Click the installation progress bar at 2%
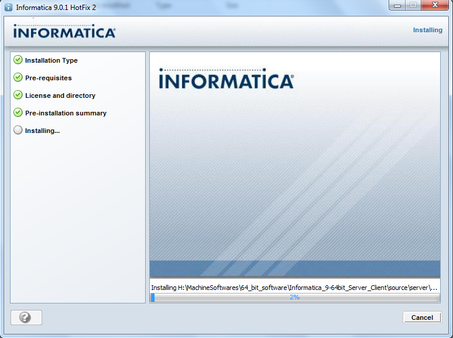The height and width of the screenshot is (338, 453). [294, 298]
